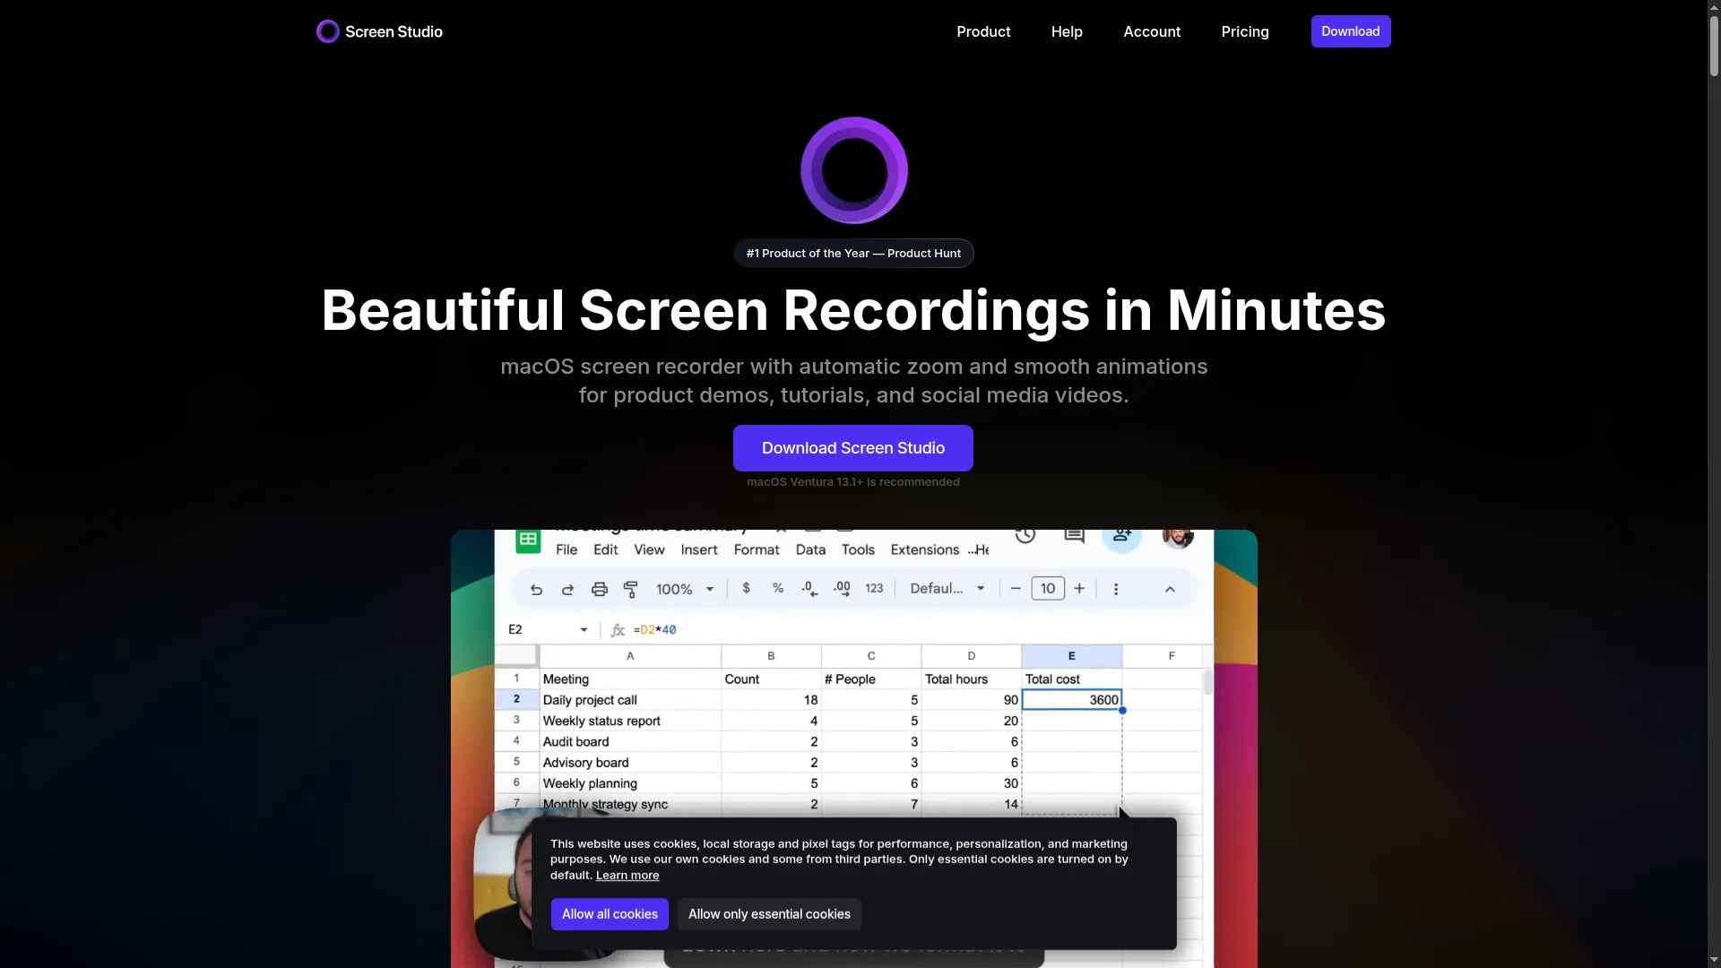This screenshot has width=1721, height=968.
Task: Click the share add-person icon
Action: pyautogui.click(x=1121, y=540)
